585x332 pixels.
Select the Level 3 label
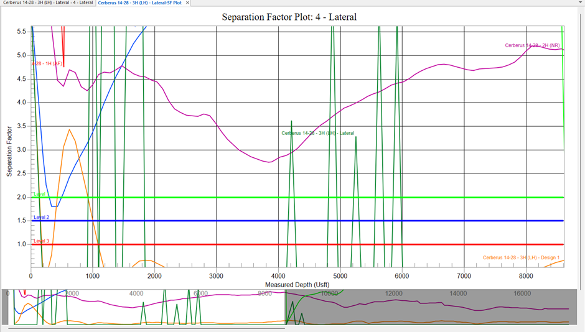[42, 241]
